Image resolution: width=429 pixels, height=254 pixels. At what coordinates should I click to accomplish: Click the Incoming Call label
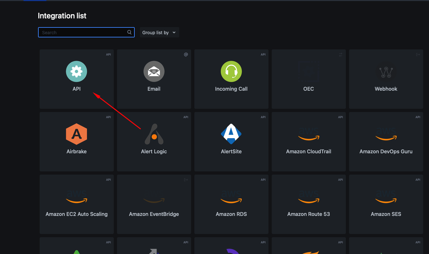pyautogui.click(x=231, y=89)
